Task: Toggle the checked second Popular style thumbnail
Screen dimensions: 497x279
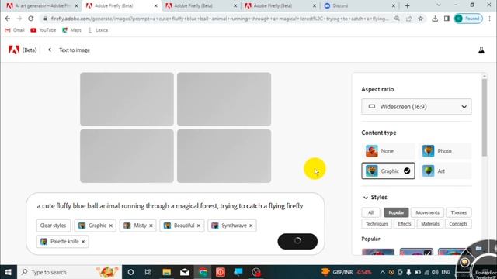Action: (416, 252)
